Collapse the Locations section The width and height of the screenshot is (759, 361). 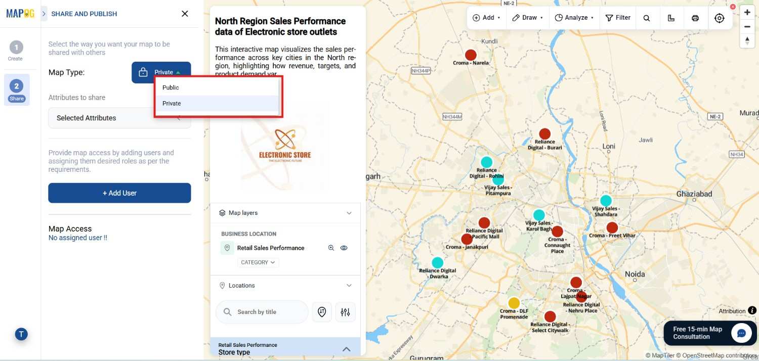(349, 286)
